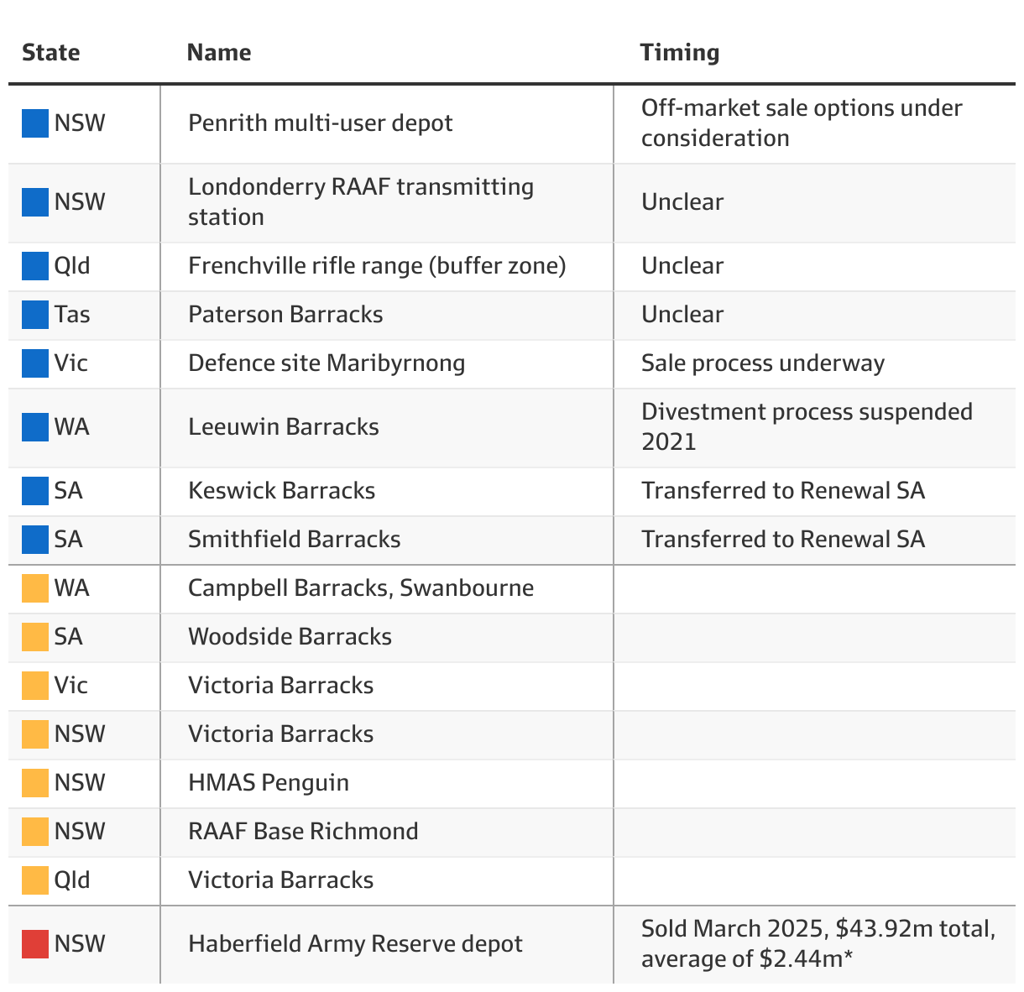Image resolution: width=1024 pixels, height=992 pixels.
Task: Click 'Transferred to Renewal SA' for Smithfield Barracks
Action: pos(783,540)
